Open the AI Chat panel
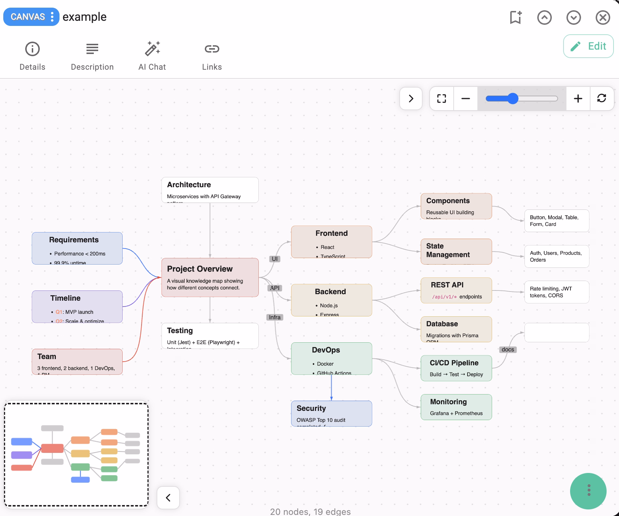The width and height of the screenshot is (619, 516). pos(152,55)
